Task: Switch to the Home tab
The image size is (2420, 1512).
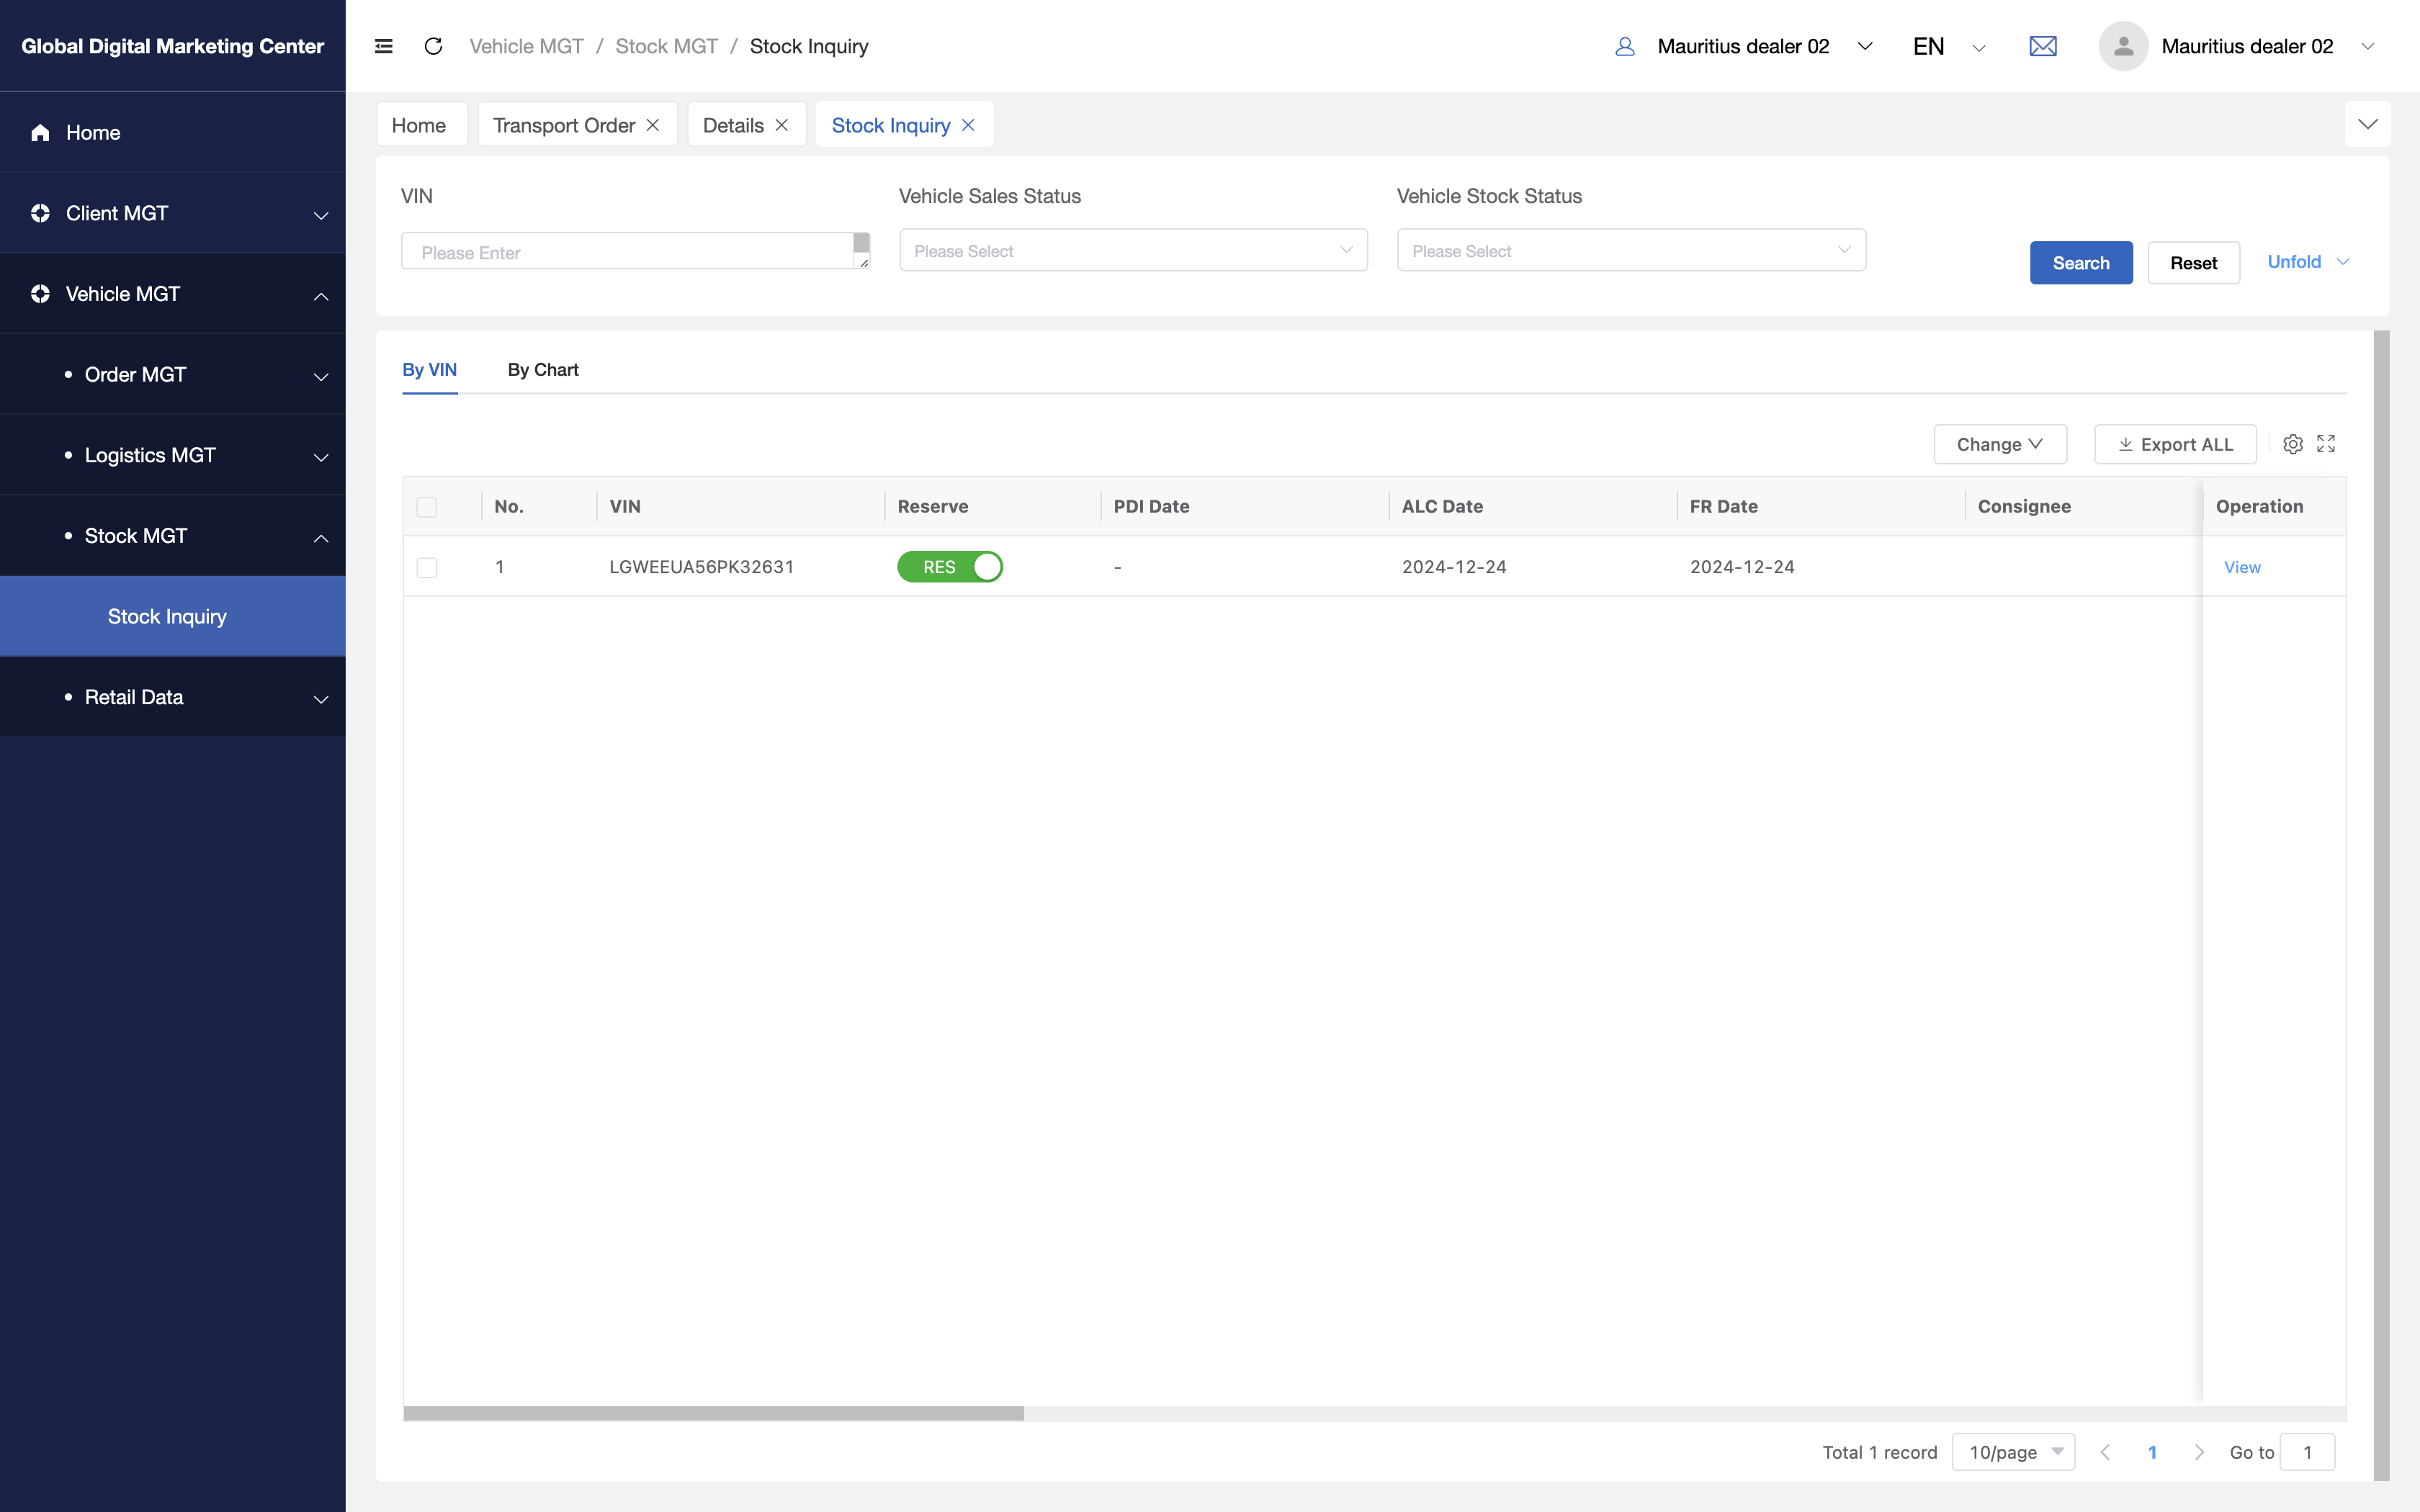Action: pyautogui.click(x=421, y=124)
